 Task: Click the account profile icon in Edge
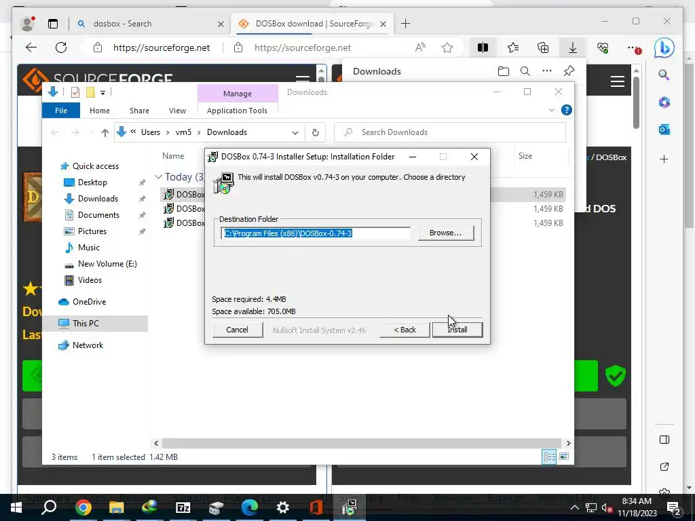coord(28,24)
